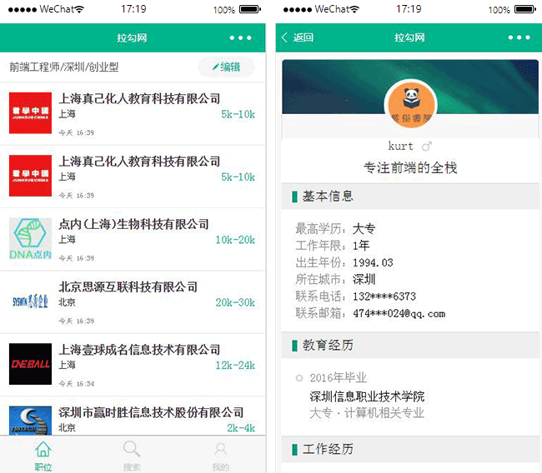Click the 拉勾网 title on job list screen
542x473 pixels.
pyautogui.click(x=132, y=37)
